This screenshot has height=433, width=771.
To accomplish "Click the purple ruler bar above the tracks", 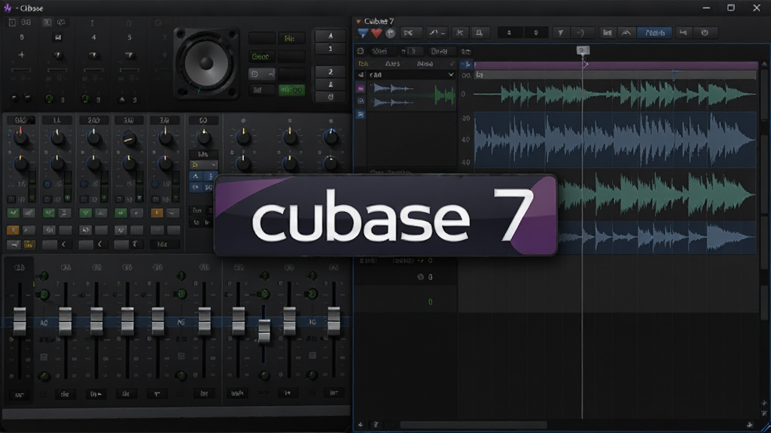I will coord(615,65).
